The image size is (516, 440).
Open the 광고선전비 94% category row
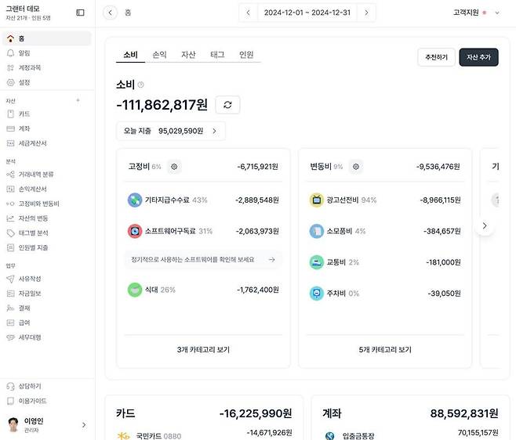pyautogui.click(x=385, y=200)
